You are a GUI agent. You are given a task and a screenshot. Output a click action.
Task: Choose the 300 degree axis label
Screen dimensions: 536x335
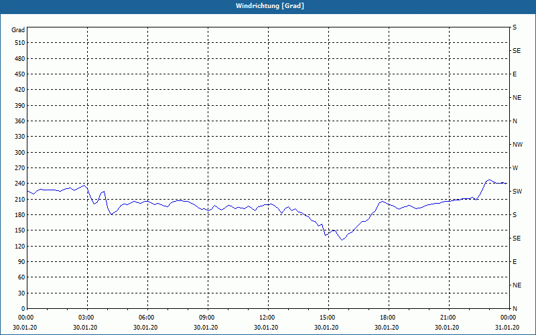20,153
